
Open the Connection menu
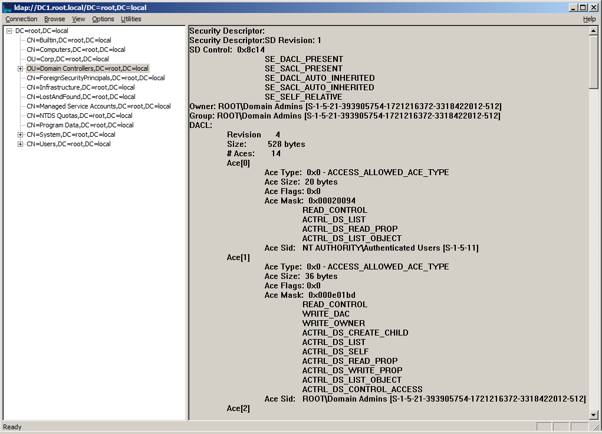[21, 19]
